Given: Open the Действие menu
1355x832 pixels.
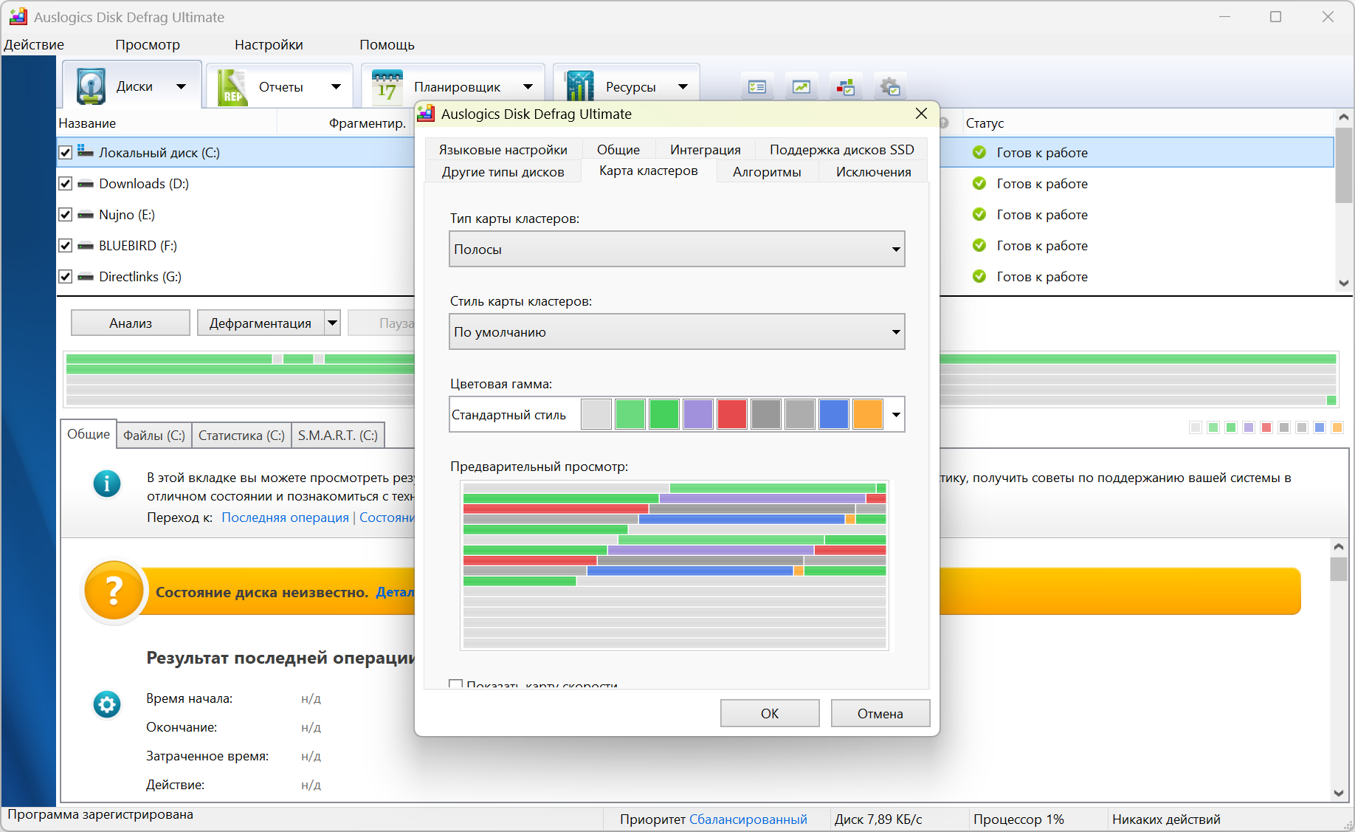Looking at the screenshot, I should click(34, 45).
